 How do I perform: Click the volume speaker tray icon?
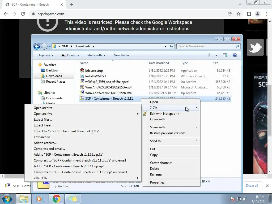pos(245,199)
